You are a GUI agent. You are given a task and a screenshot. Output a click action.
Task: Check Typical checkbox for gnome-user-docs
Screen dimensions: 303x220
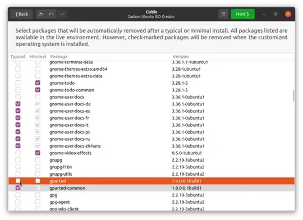(x=18, y=97)
